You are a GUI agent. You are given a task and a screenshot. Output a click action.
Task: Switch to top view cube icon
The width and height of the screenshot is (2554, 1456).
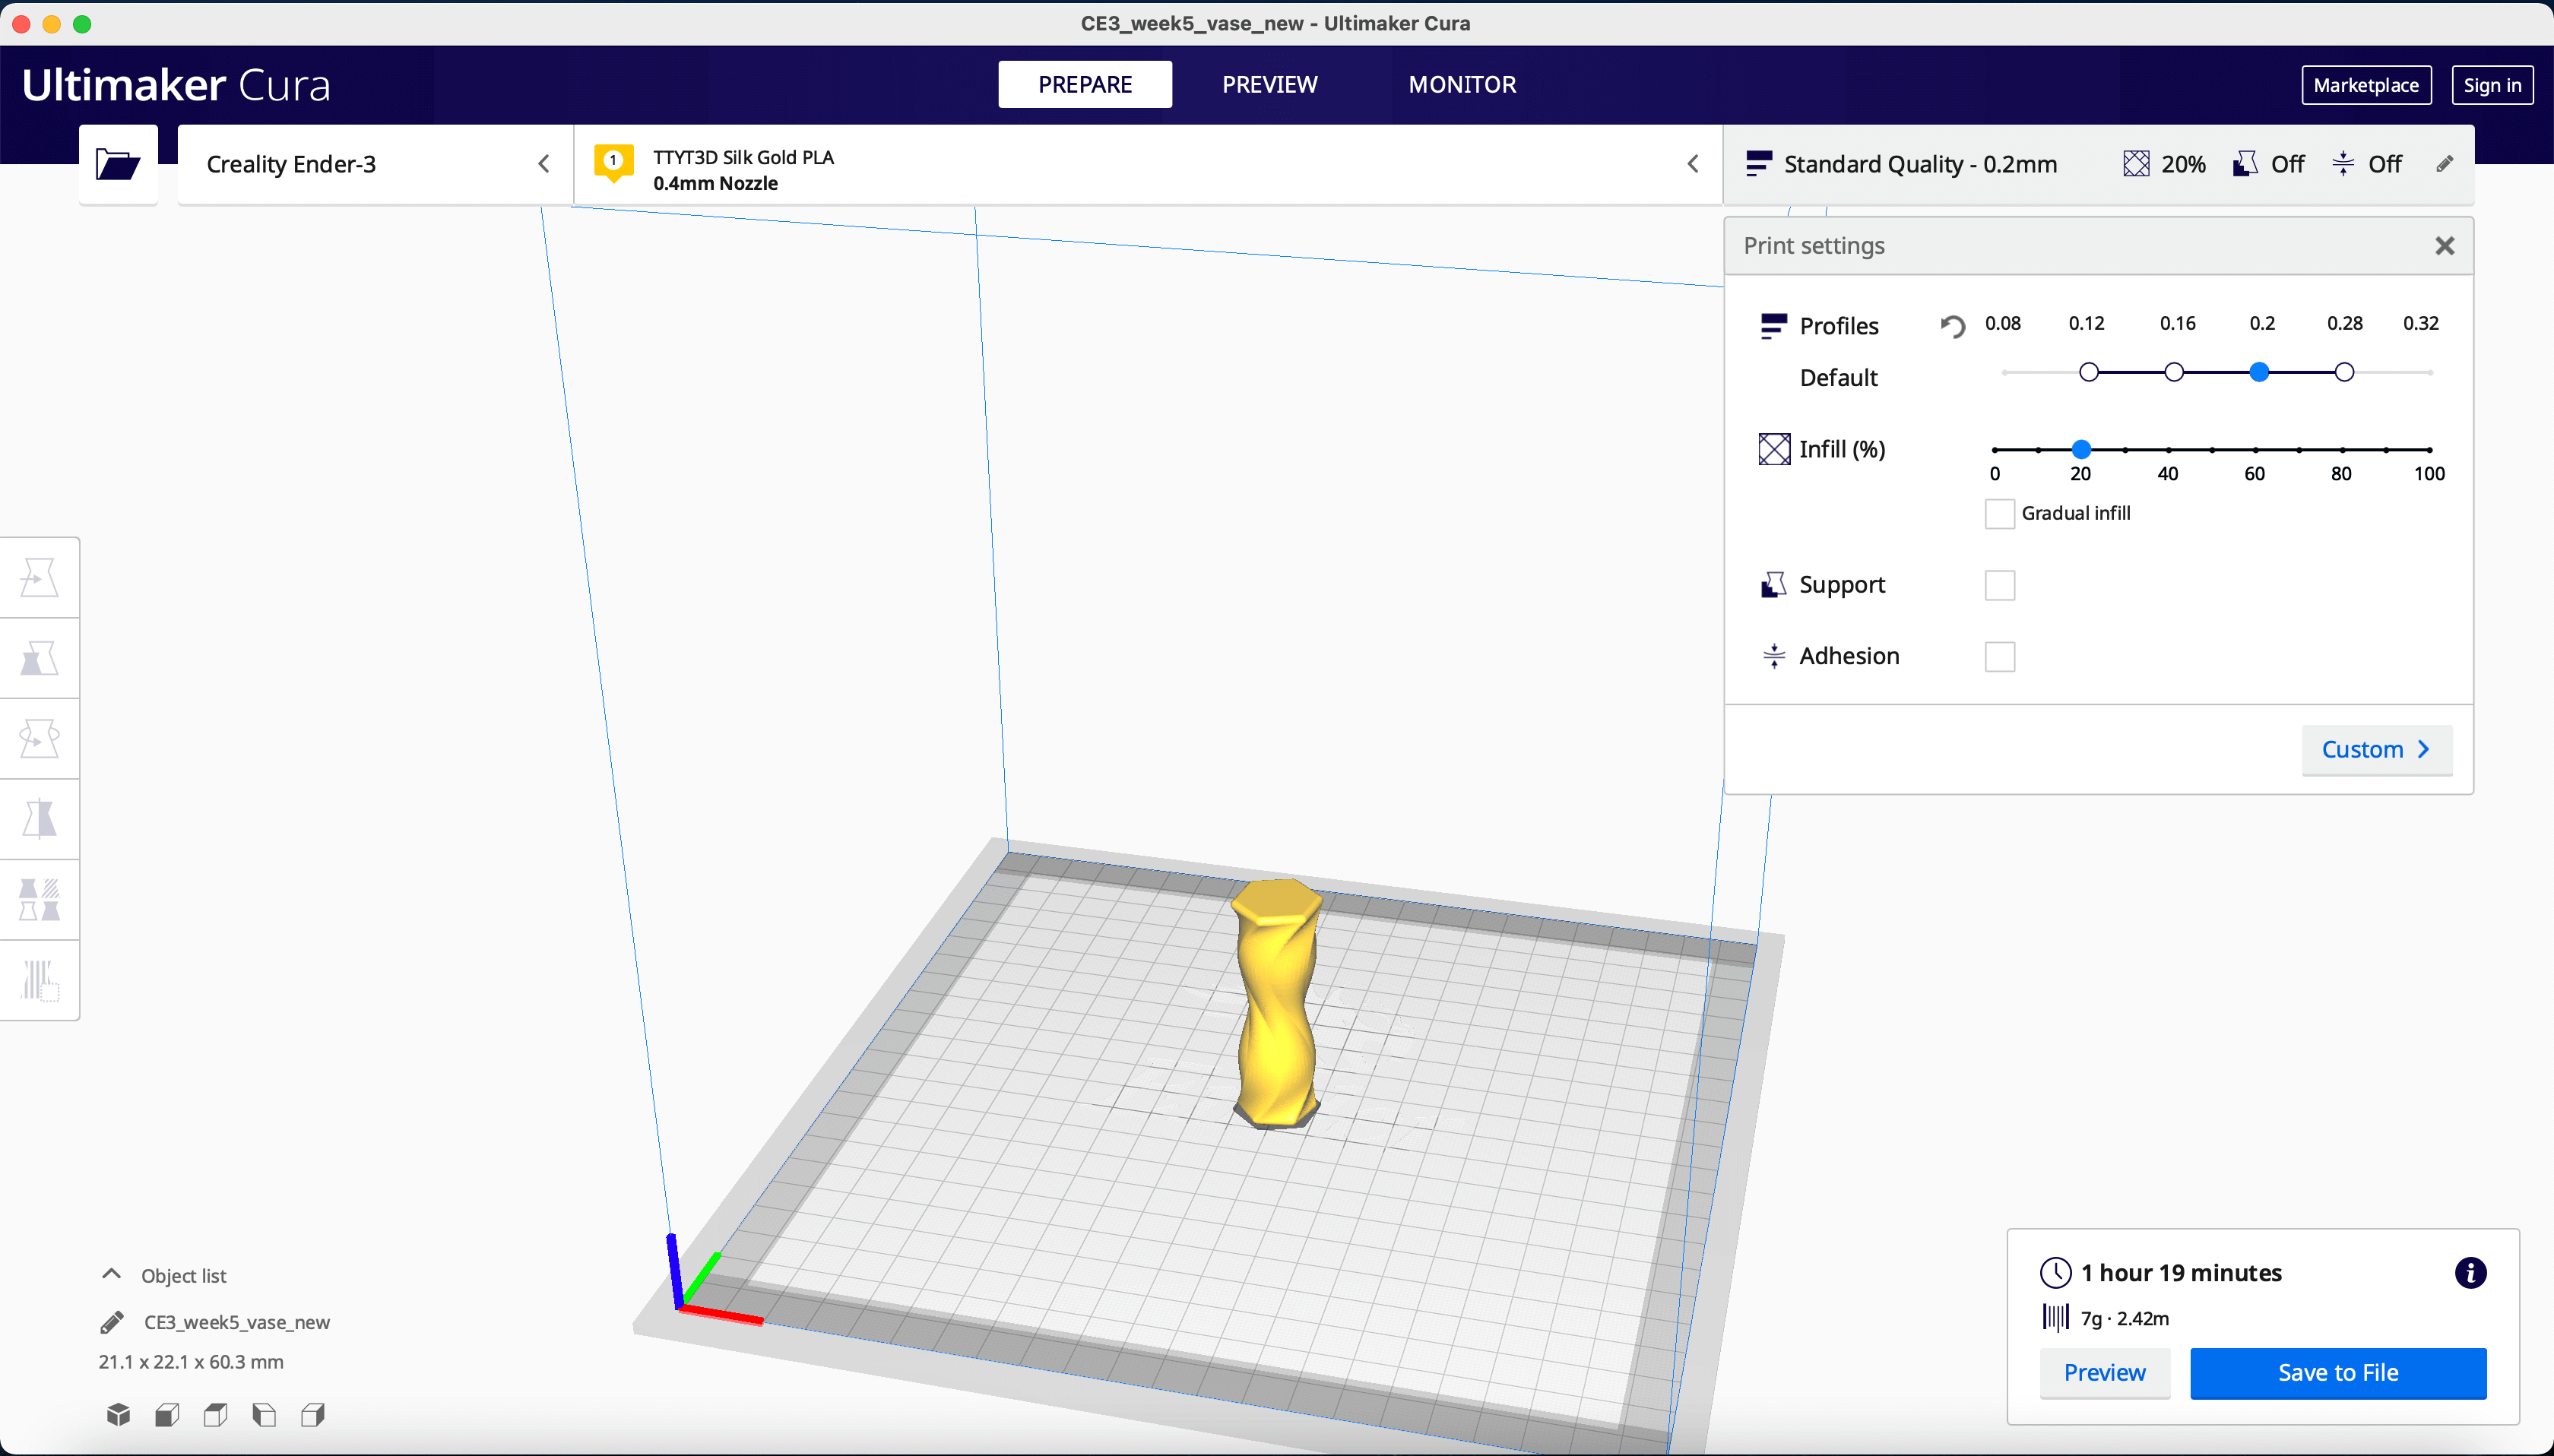point(215,1414)
